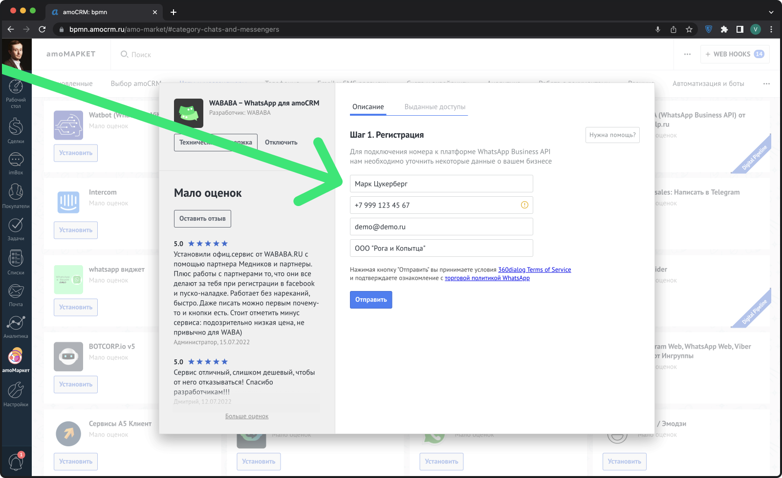The image size is (782, 478).
Task: Click Установить under Intercom
Action: 76,230
